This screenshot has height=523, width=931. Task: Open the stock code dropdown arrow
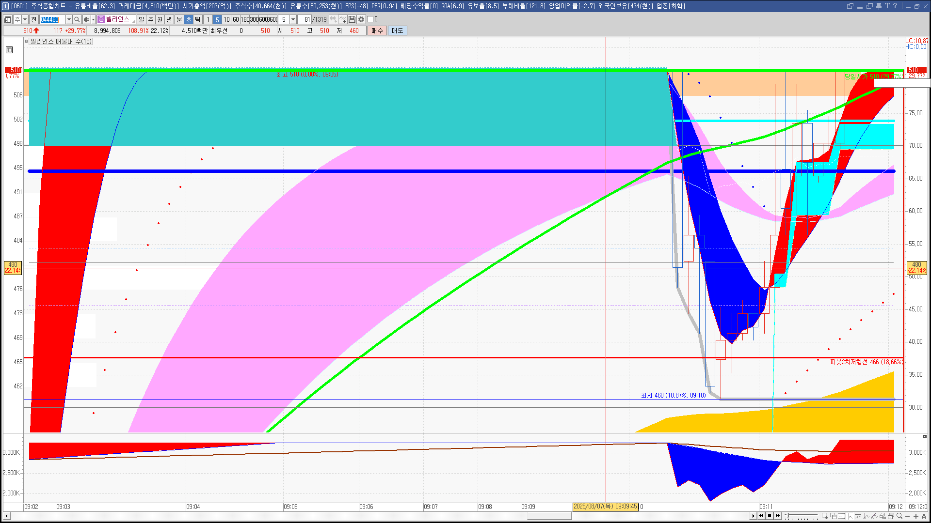69,19
